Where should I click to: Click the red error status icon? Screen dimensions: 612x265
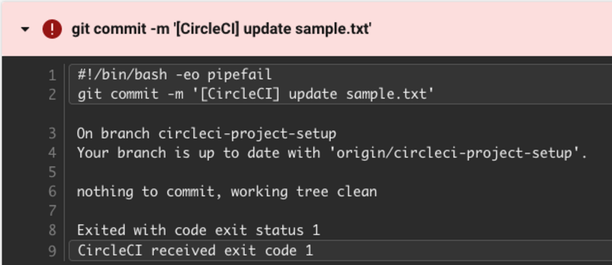coord(52,29)
